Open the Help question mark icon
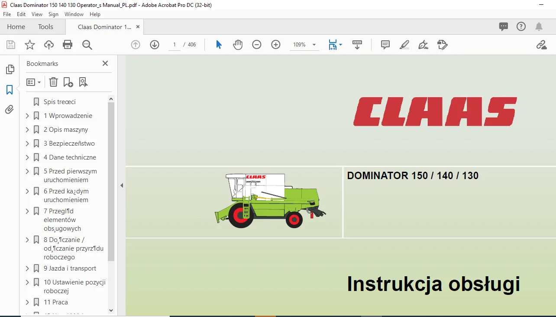Screen dimensions: 556x317 point(521,26)
